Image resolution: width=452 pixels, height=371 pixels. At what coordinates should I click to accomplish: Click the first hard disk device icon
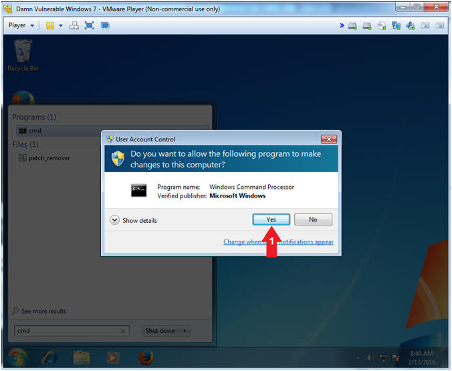352,26
